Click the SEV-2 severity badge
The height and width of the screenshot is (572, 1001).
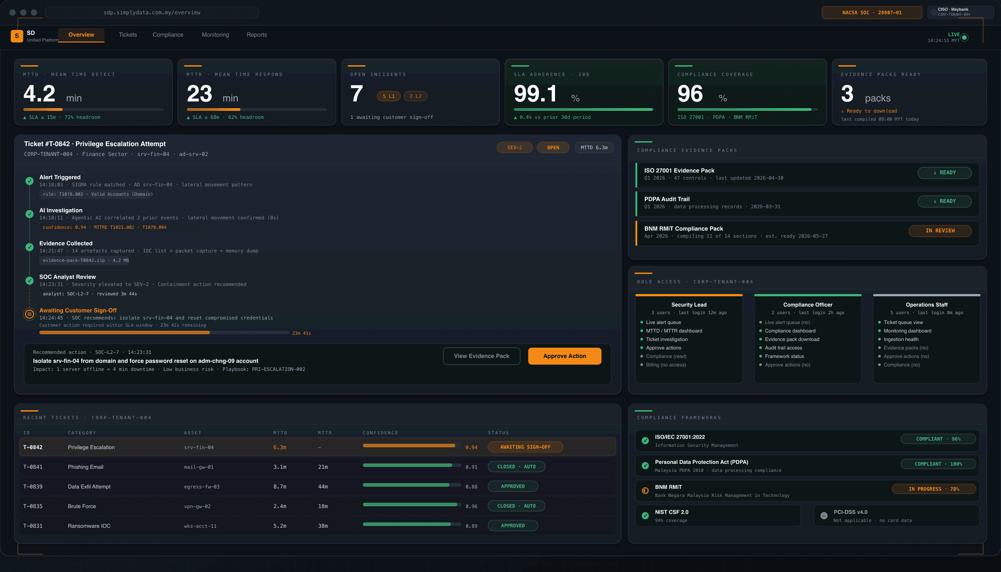(x=515, y=147)
